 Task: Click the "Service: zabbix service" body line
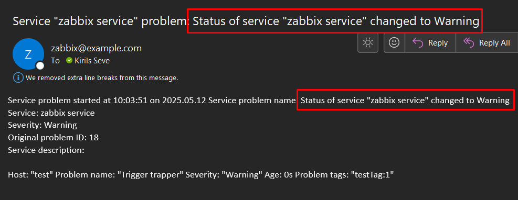pyautogui.click(x=51, y=113)
